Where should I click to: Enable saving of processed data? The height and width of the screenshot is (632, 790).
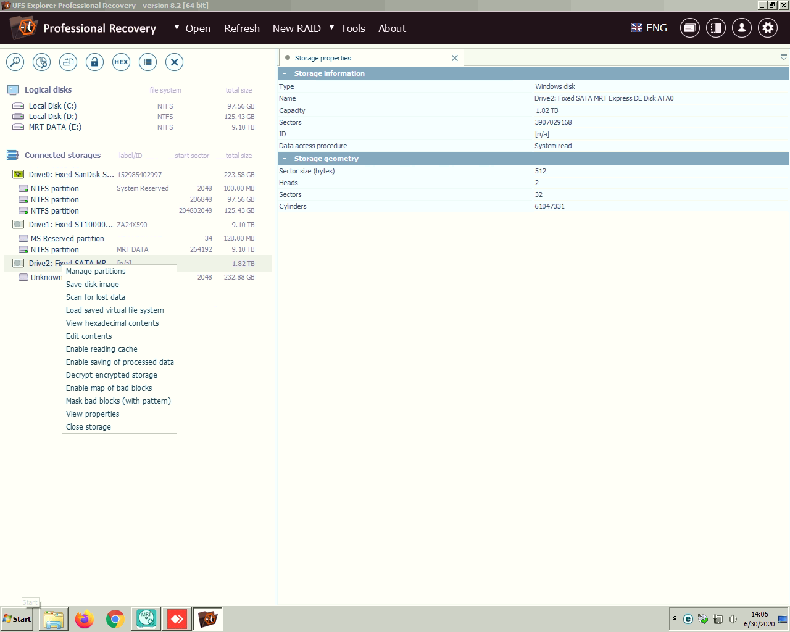pyautogui.click(x=120, y=362)
